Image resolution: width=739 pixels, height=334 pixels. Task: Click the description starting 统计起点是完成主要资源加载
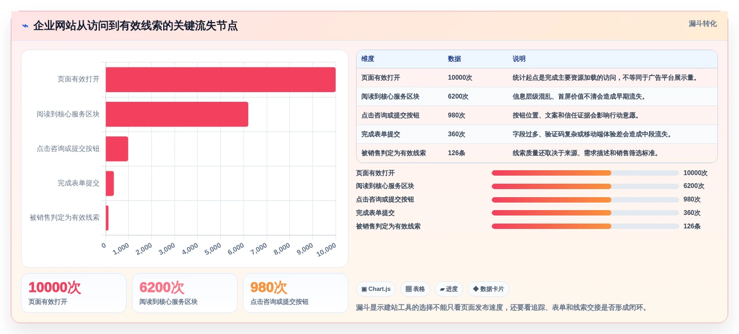pyautogui.click(x=606, y=78)
